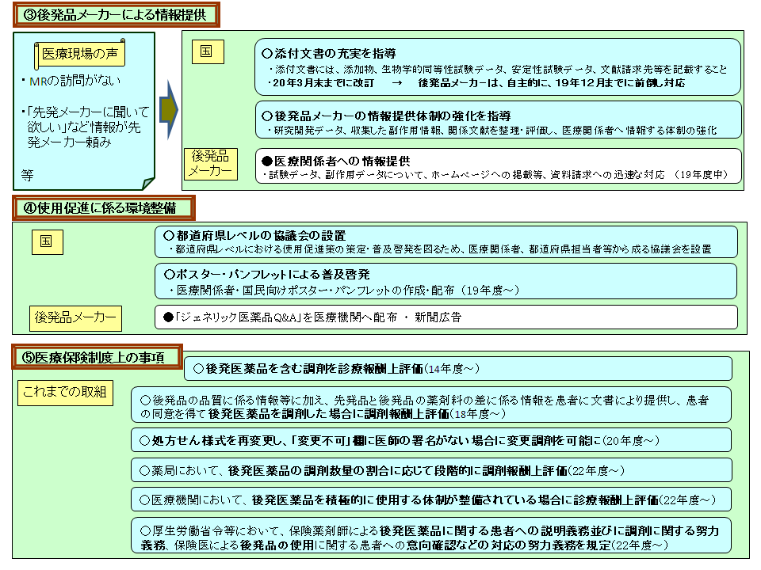
Task: Select the 後発品メーカーの情報提供体制の強化を指導 box
Action: (x=497, y=122)
